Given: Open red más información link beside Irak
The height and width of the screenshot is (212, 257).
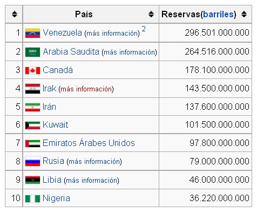Looking at the screenshot, I should [86, 89].
